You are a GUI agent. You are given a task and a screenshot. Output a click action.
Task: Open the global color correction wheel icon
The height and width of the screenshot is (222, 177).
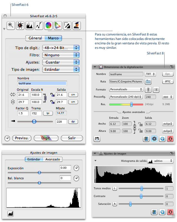coord(48,25)
